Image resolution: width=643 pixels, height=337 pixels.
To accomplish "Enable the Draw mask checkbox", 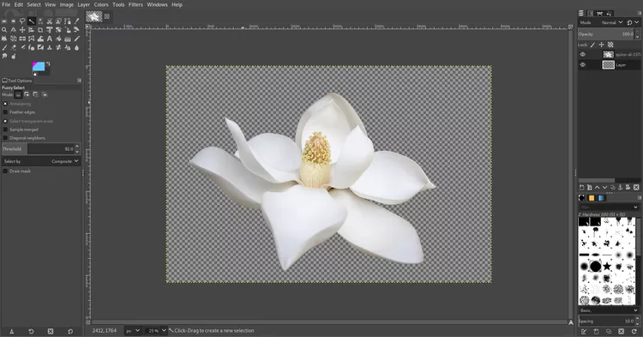I will (5, 171).
